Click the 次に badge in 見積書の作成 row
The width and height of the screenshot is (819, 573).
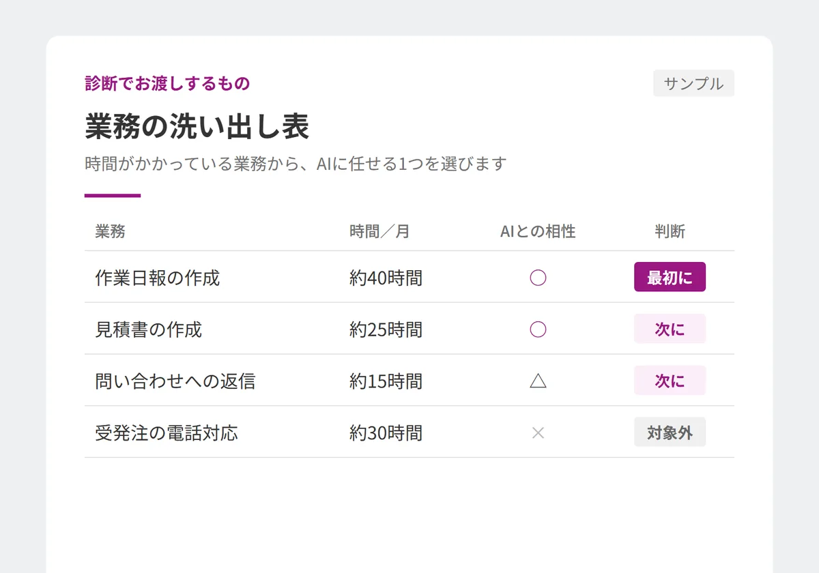click(670, 329)
